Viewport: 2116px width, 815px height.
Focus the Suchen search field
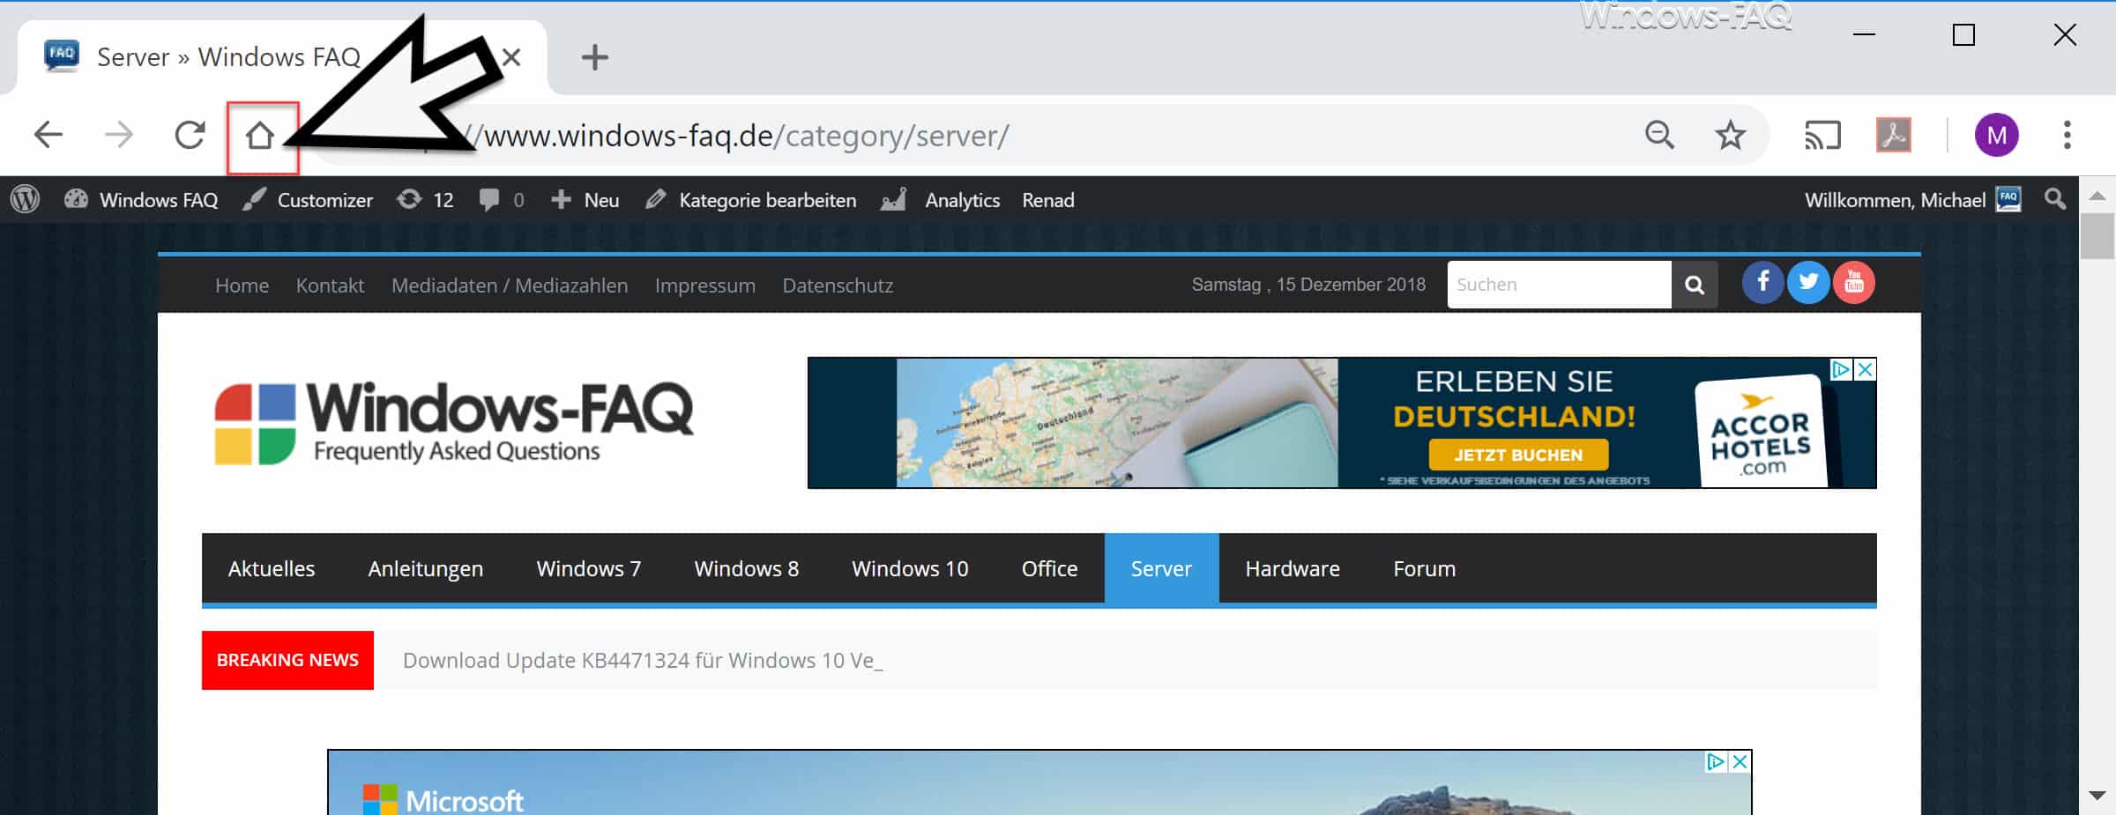point(1559,285)
